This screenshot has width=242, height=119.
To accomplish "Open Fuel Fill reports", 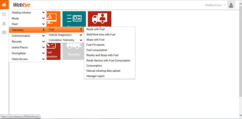I will click(x=95, y=45).
